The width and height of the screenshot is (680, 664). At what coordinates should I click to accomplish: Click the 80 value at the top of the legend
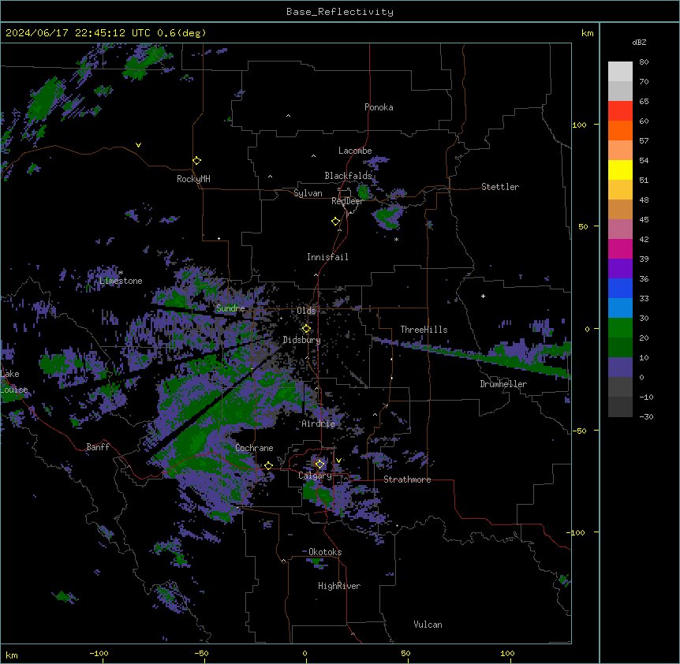[644, 62]
